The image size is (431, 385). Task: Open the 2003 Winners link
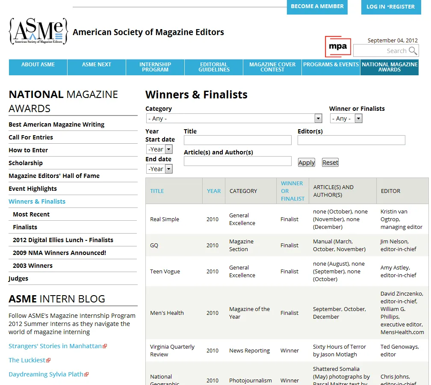click(32, 266)
